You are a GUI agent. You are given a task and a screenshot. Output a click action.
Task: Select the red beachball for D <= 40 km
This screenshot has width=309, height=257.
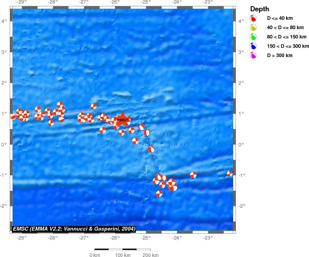tap(253, 18)
